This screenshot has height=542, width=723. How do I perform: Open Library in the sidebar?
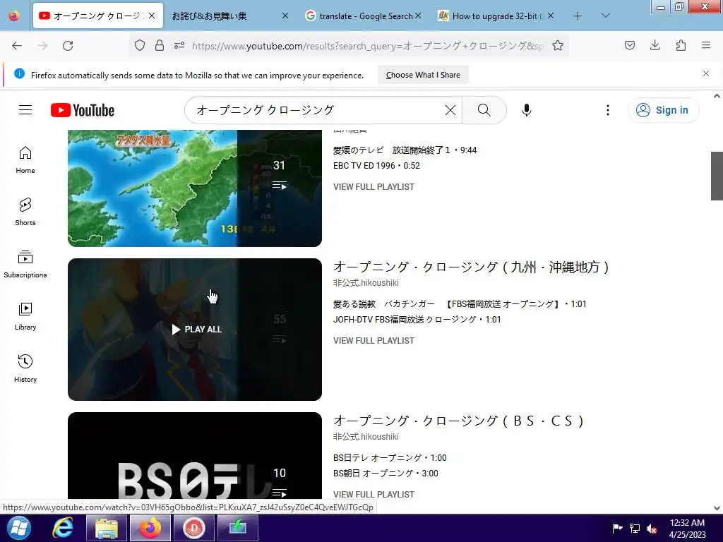pos(25,316)
